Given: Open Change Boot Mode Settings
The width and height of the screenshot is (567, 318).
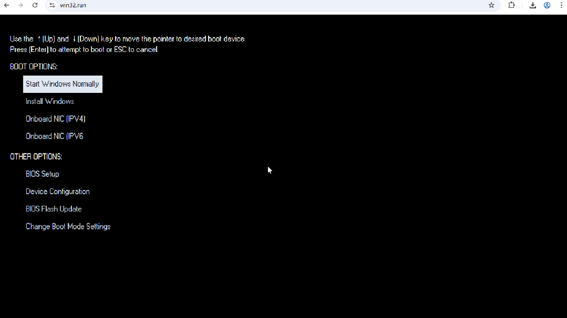Looking at the screenshot, I should [68, 226].
